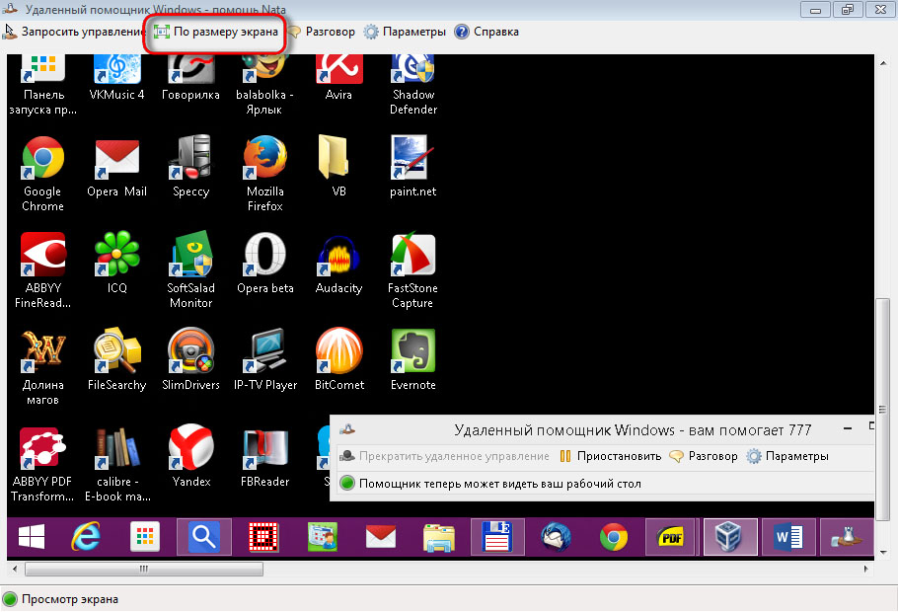The width and height of the screenshot is (898, 612).
Task: Open balabolka shortcut icon
Action: click(264, 85)
